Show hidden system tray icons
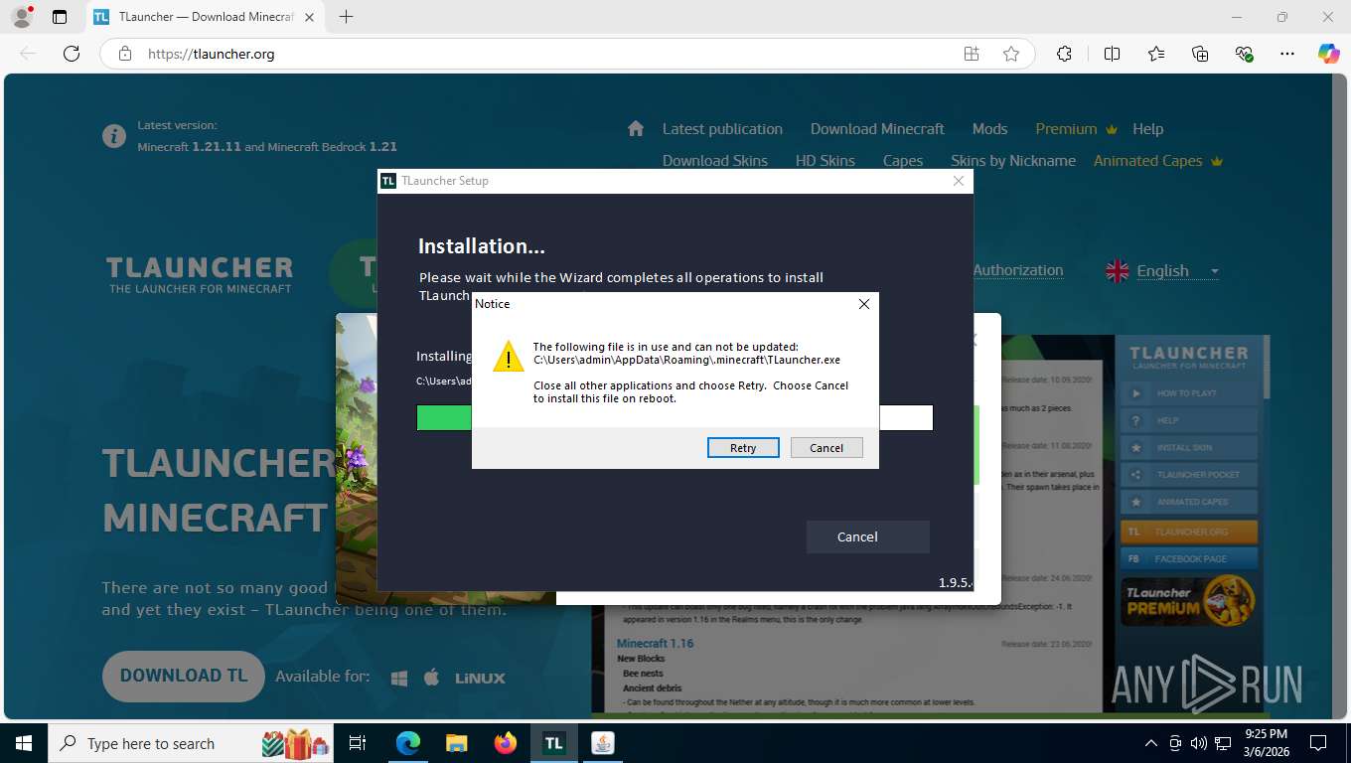This screenshot has height=763, width=1351. click(1151, 743)
